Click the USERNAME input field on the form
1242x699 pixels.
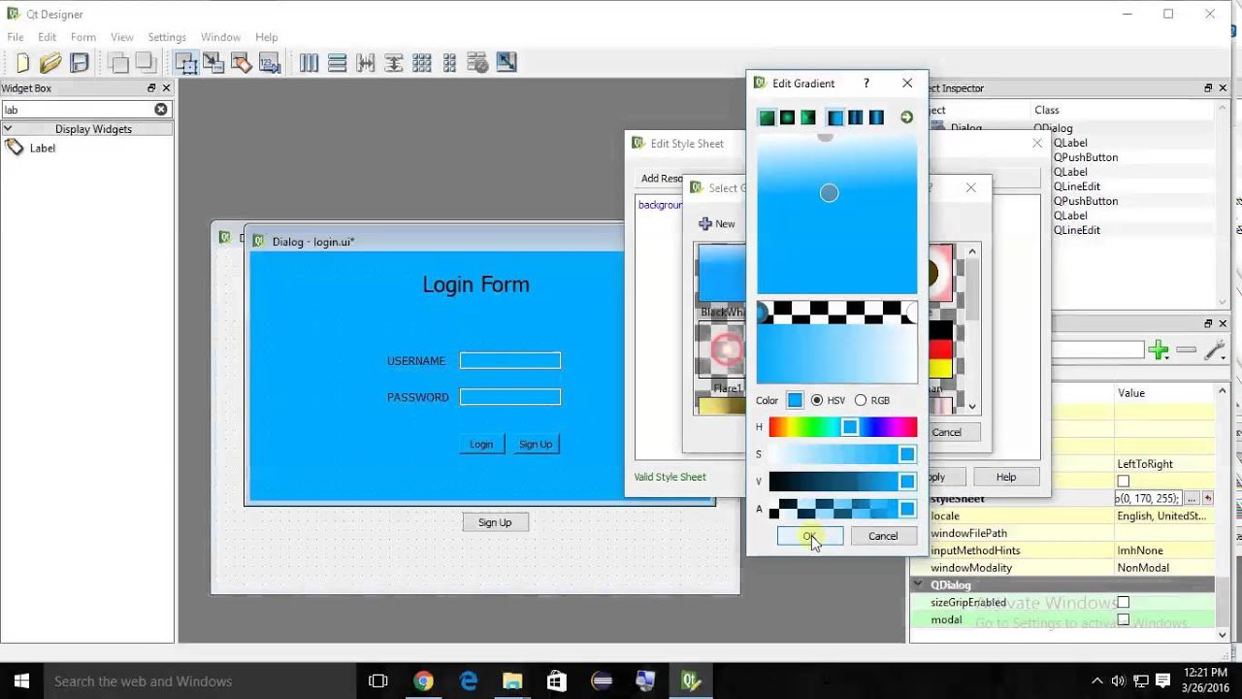(510, 360)
